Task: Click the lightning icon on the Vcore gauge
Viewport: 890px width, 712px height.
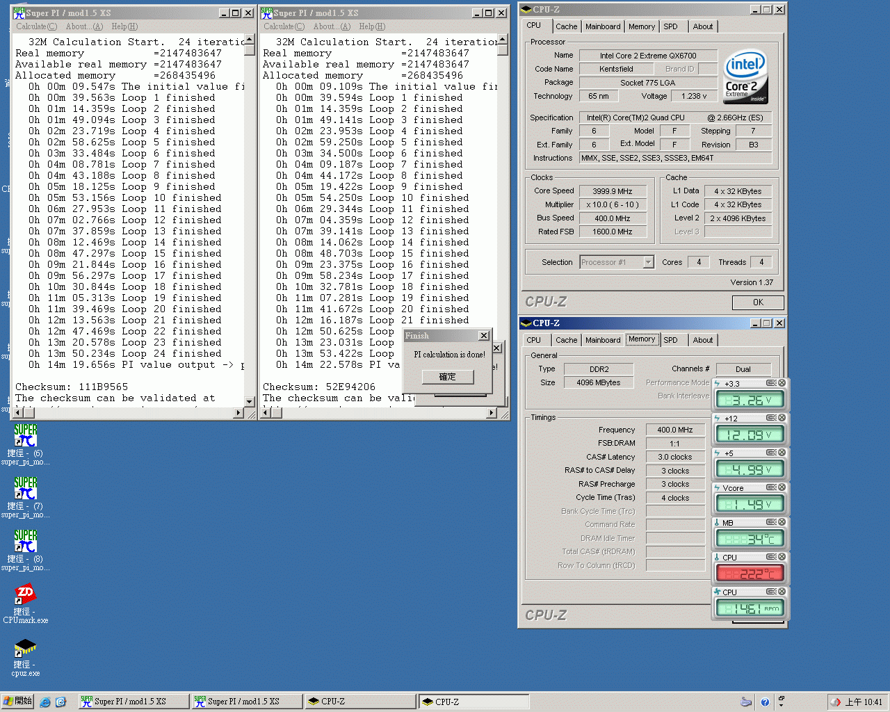Action: click(x=718, y=487)
